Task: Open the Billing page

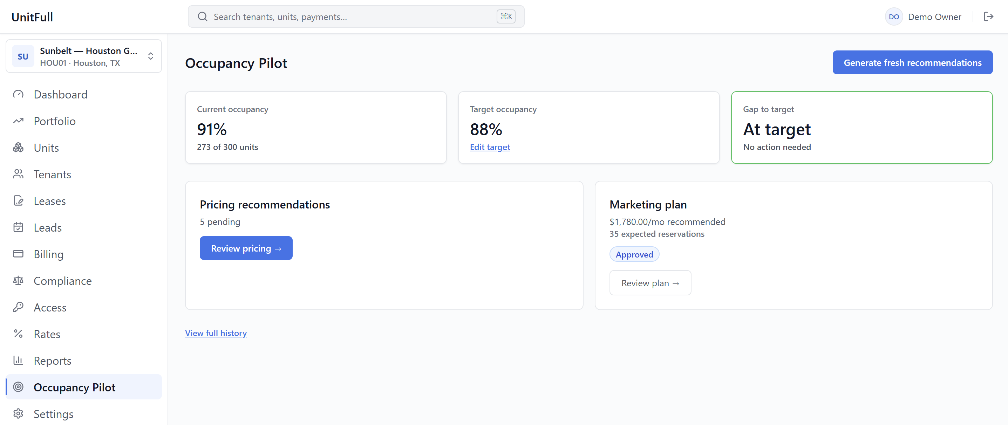Action: pyautogui.click(x=84, y=254)
